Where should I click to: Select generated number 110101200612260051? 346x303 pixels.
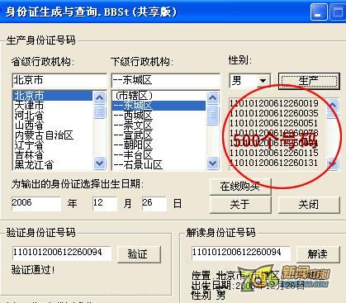(x=274, y=123)
